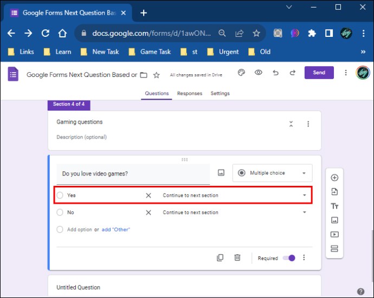
Task: Collapse the Gaming questions section
Action: (291, 124)
